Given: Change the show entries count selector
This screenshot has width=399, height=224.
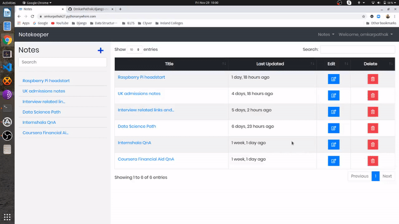Looking at the screenshot, I should [x=134, y=49].
